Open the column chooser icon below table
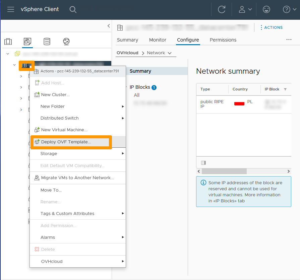Image resolution: width=300 pixels, height=280 pixels. coord(203,163)
